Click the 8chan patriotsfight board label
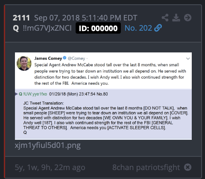This screenshot has height=179, width=205. pos(146,167)
